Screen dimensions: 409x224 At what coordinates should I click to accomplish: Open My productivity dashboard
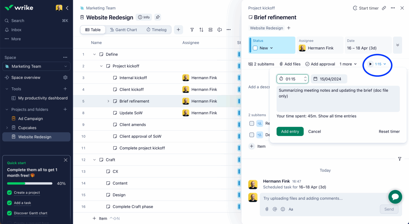[x=40, y=98]
